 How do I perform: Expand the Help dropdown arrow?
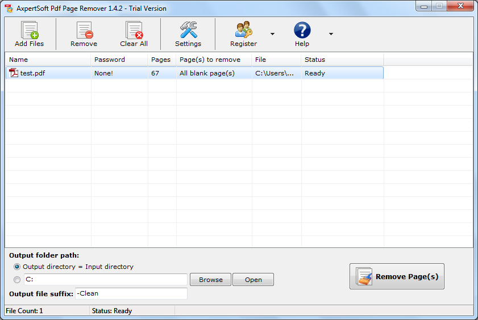[331, 34]
